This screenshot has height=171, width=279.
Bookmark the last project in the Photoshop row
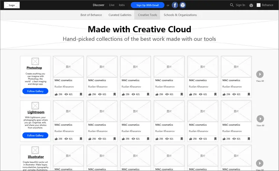click(x=249, y=94)
